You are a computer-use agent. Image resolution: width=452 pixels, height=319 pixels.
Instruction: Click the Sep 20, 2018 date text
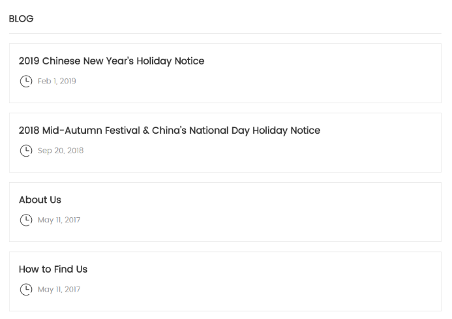click(61, 151)
